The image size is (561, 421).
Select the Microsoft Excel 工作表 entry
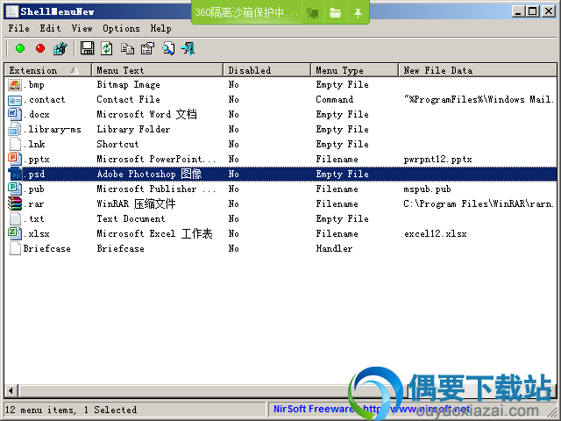tap(154, 234)
